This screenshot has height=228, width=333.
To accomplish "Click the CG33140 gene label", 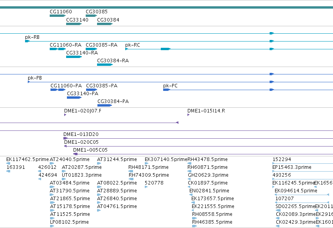I will [77, 20].
